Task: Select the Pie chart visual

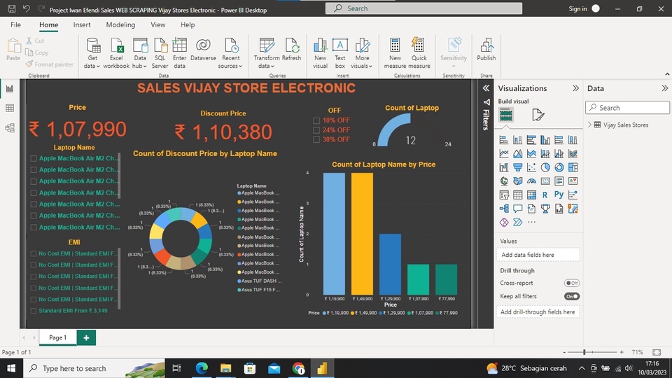Action: click(545, 167)
